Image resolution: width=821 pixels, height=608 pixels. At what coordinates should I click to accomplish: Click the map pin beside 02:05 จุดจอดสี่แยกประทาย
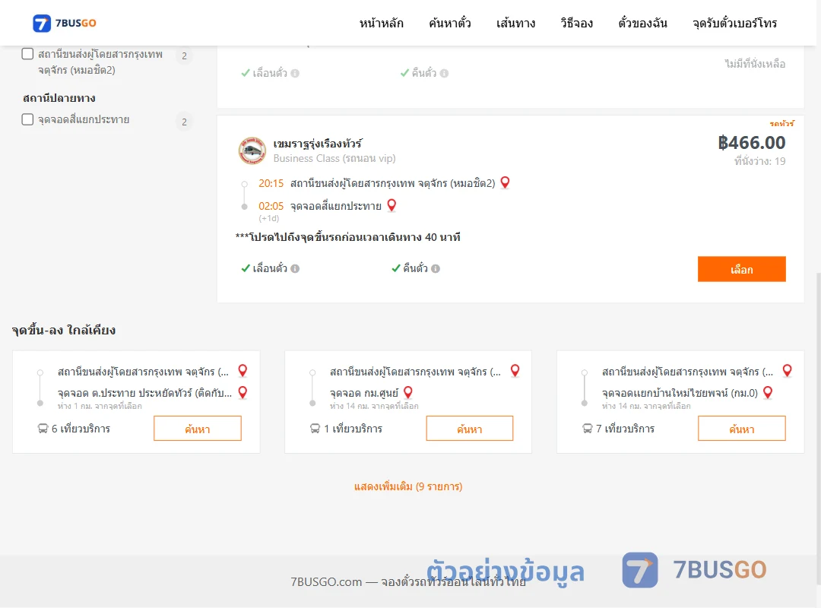click(391, 205)
